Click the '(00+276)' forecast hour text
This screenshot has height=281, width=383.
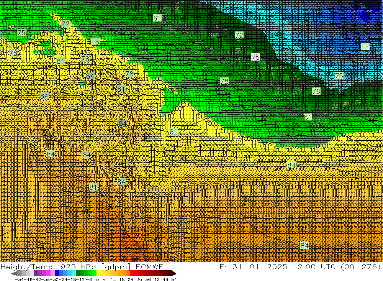click(361, 266)
